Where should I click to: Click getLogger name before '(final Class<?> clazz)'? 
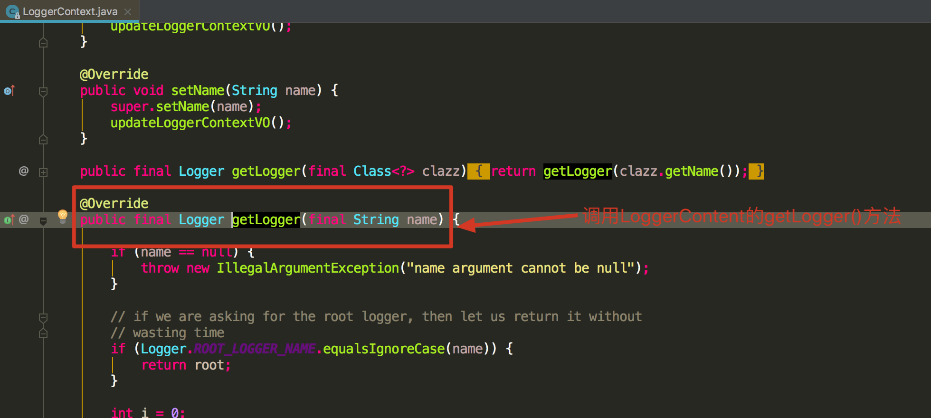click(x=266, y=171)
